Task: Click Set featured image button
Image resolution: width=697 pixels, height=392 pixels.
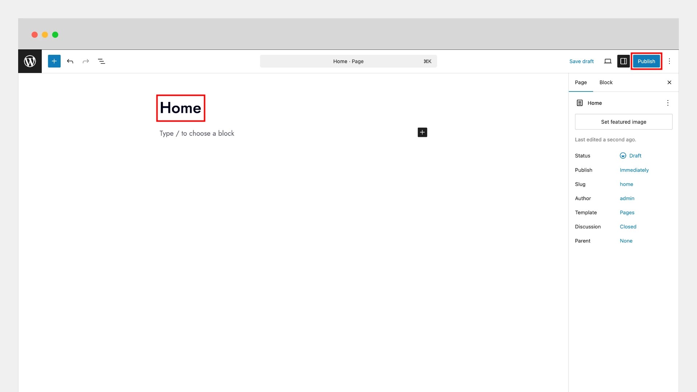Action: [x=623, y=122]
